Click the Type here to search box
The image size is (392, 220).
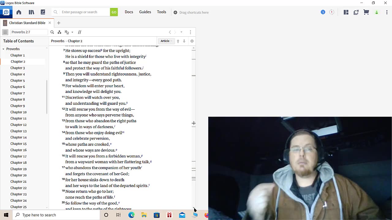click(56, 215)
